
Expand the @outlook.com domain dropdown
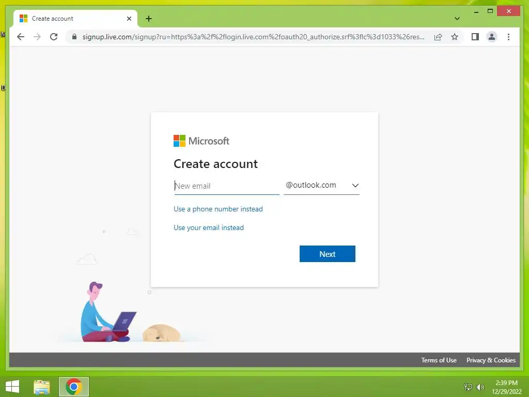coord(321,186)
